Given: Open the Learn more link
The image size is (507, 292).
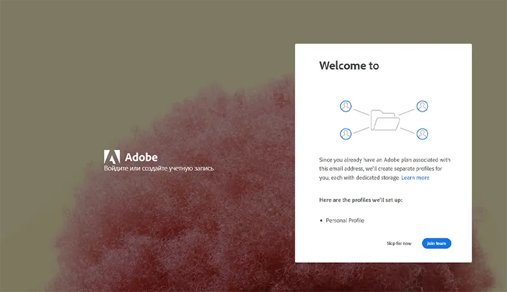Looking at the screenshot, I should [415, 178].
